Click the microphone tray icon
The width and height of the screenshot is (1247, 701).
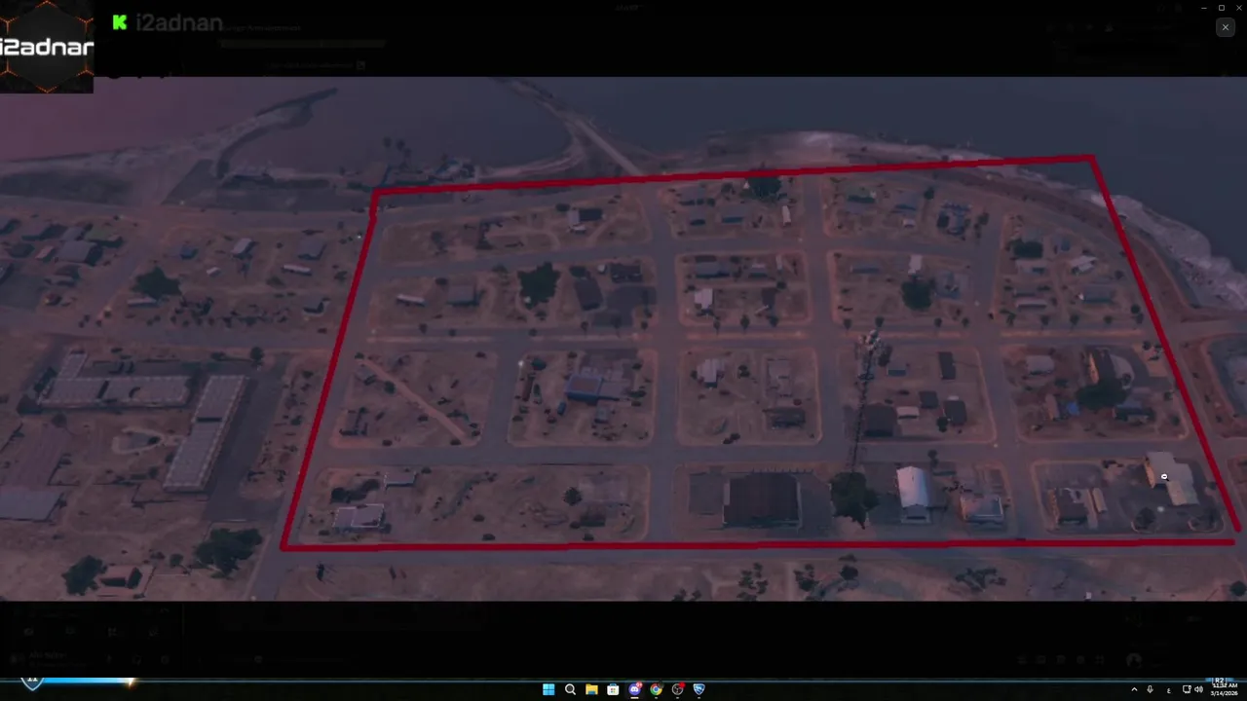[1151, 689]
